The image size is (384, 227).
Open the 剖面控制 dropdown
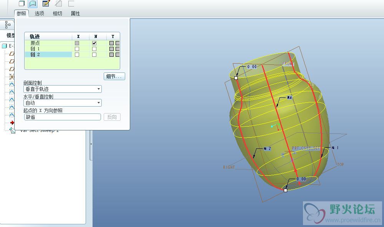(x=62, y=89)
